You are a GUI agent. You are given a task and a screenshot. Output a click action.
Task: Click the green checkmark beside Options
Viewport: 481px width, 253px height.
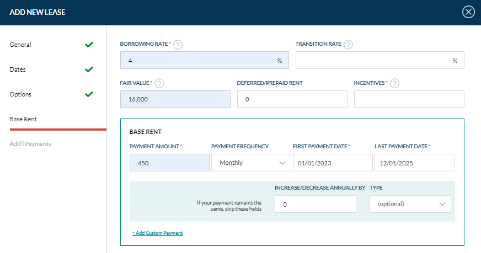pos(89,94)
